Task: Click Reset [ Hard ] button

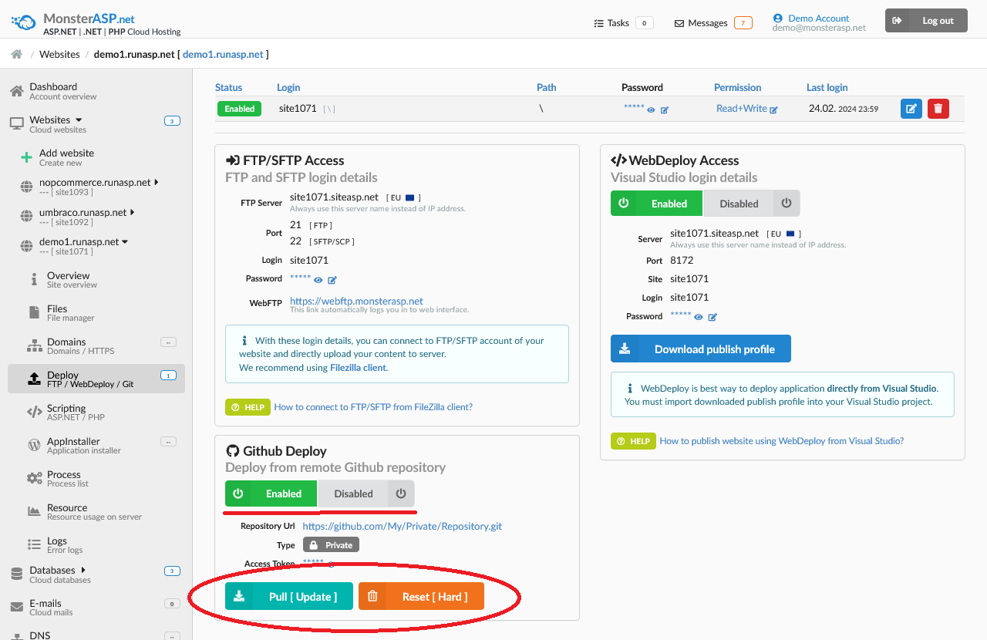Action: 421,596
